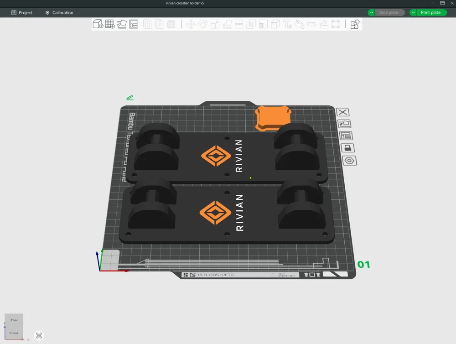456x344 pixels.
Task: Open the Project tab
Action: tap(22, 12)
